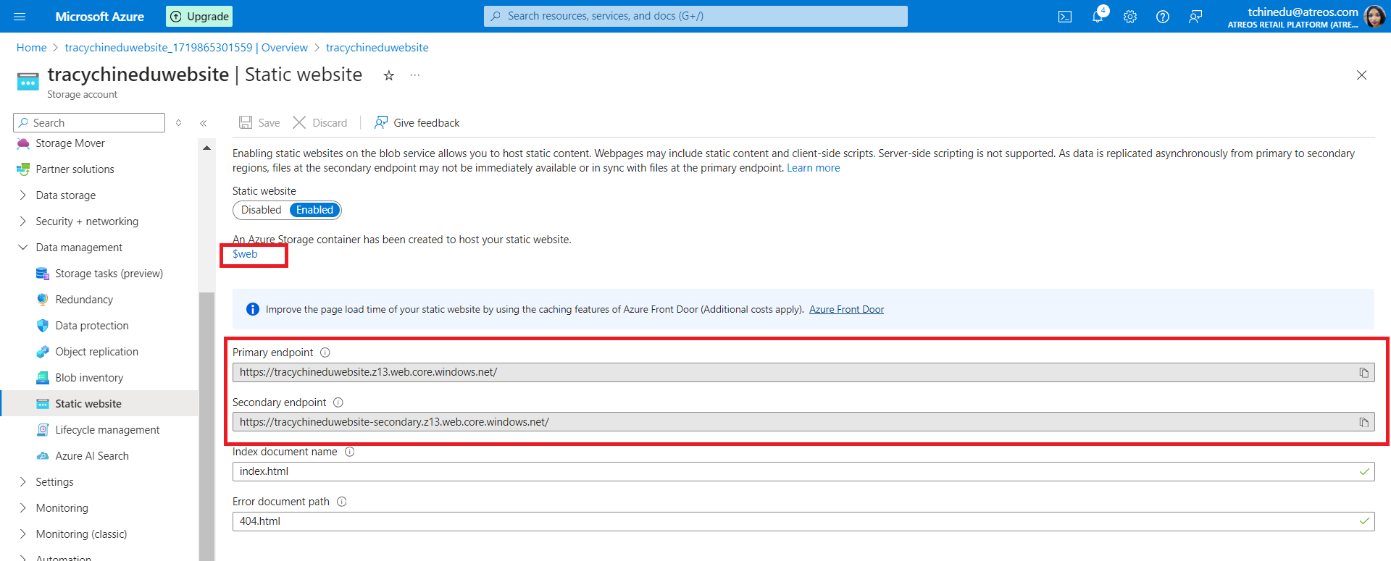Open portal settings gear
1391x561 pixels.
click(x=1130, y=17)
